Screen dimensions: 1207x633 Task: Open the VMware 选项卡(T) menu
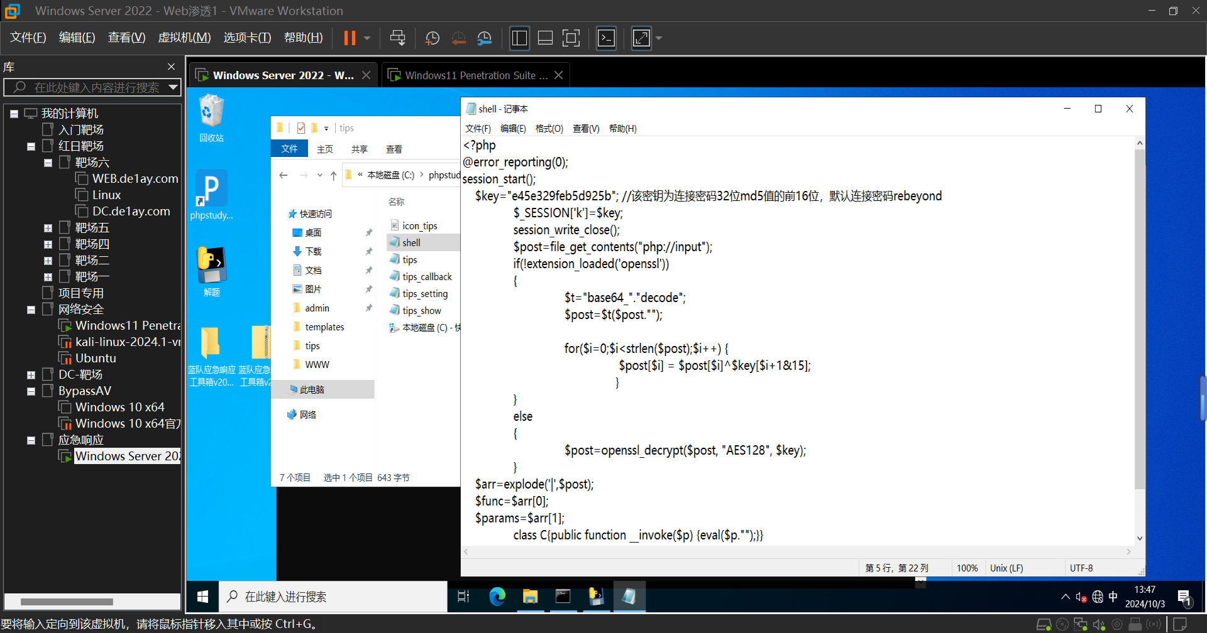(247, 38)
